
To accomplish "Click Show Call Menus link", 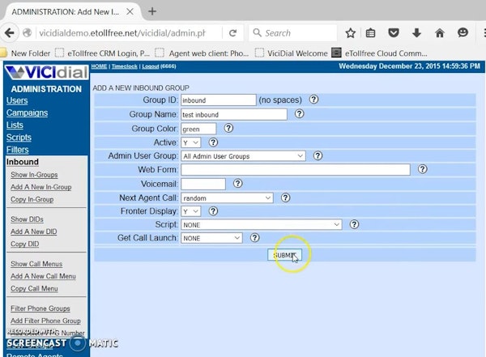I will [36, 264].
